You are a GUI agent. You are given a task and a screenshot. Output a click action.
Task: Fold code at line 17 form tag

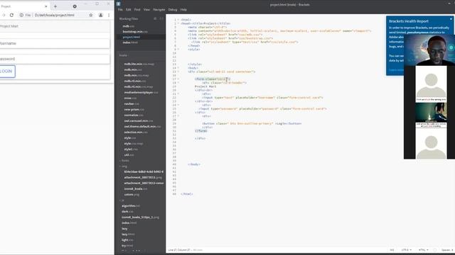pyautogui.click(x=178, y=79)
